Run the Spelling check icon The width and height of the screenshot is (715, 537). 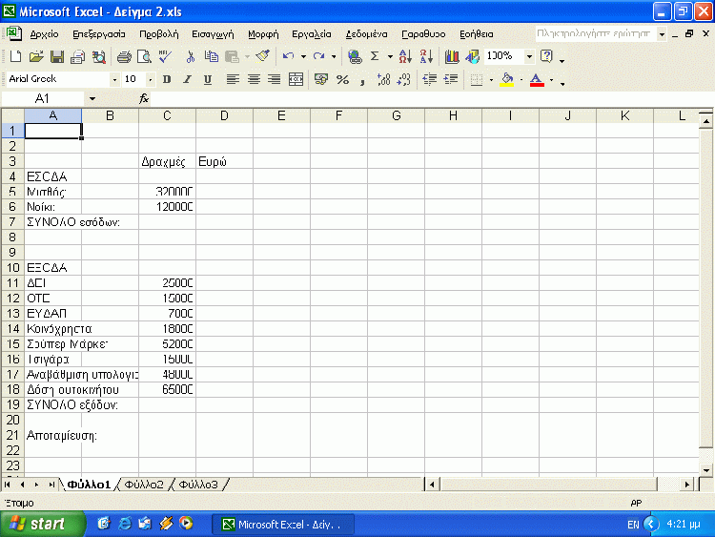coord(165,56)
